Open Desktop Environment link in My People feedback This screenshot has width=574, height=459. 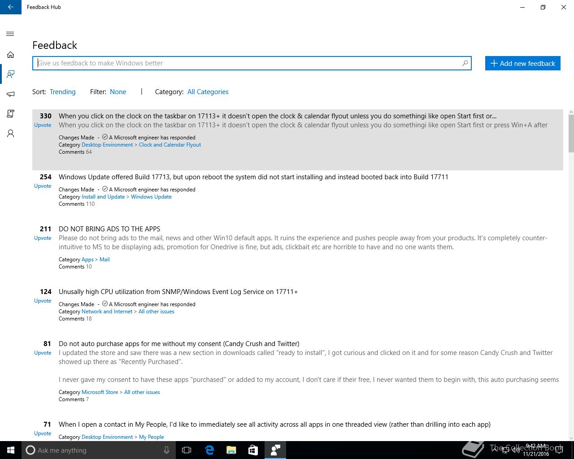pyautogui.click(x=107, y=437)
